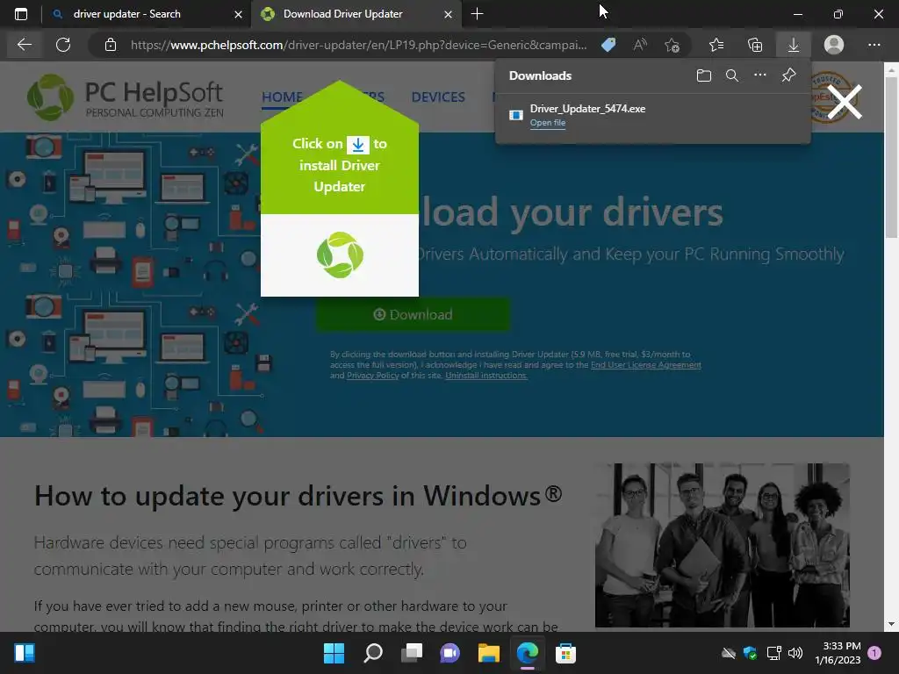Pin the Downloads panel

pos(789,75)
